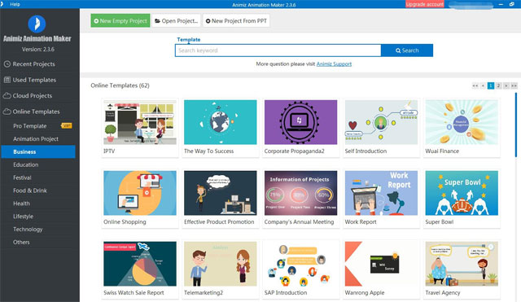Select the Others category
The image size is (521, 302).
click(x=21, y=243)
